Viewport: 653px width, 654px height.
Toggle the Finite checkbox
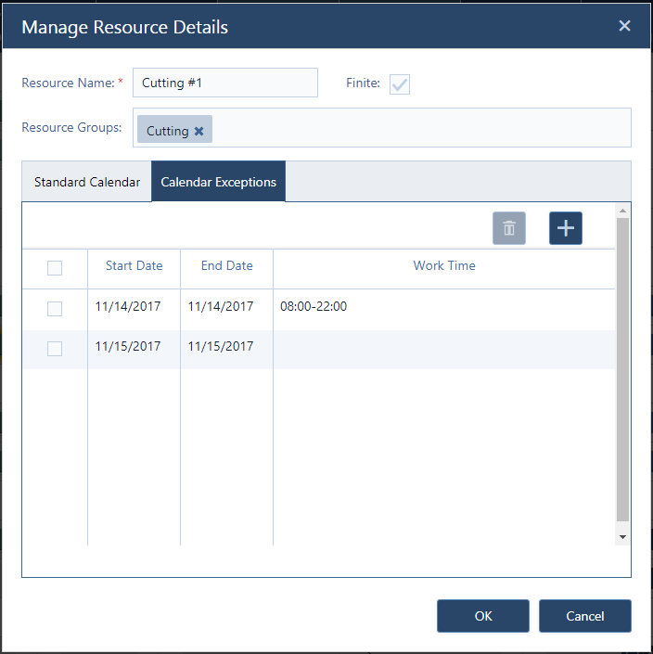pos(400,84)
